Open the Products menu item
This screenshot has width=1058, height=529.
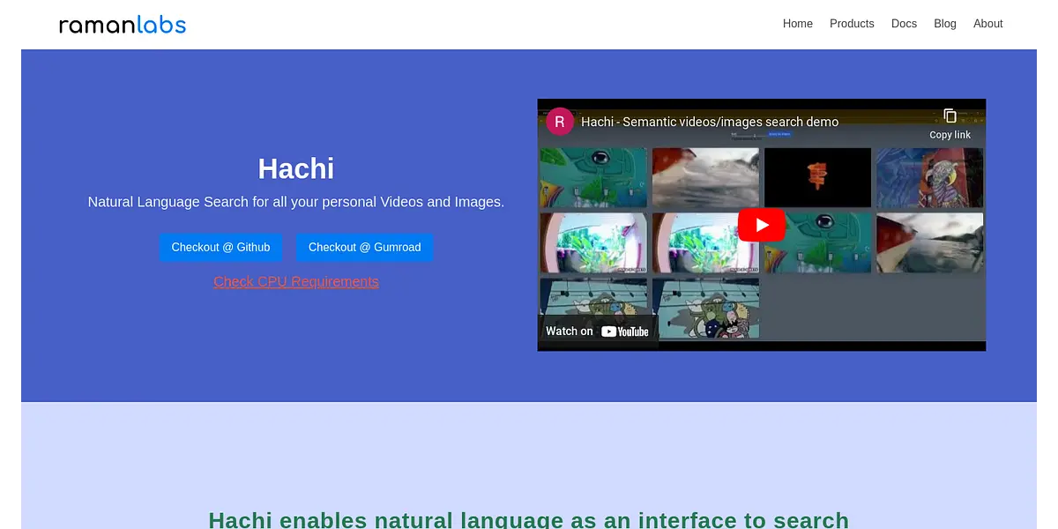pyautogui.click(x=852, y=24)
